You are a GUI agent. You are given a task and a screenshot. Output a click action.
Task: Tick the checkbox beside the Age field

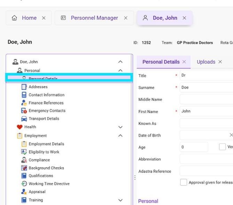[222, 147]
